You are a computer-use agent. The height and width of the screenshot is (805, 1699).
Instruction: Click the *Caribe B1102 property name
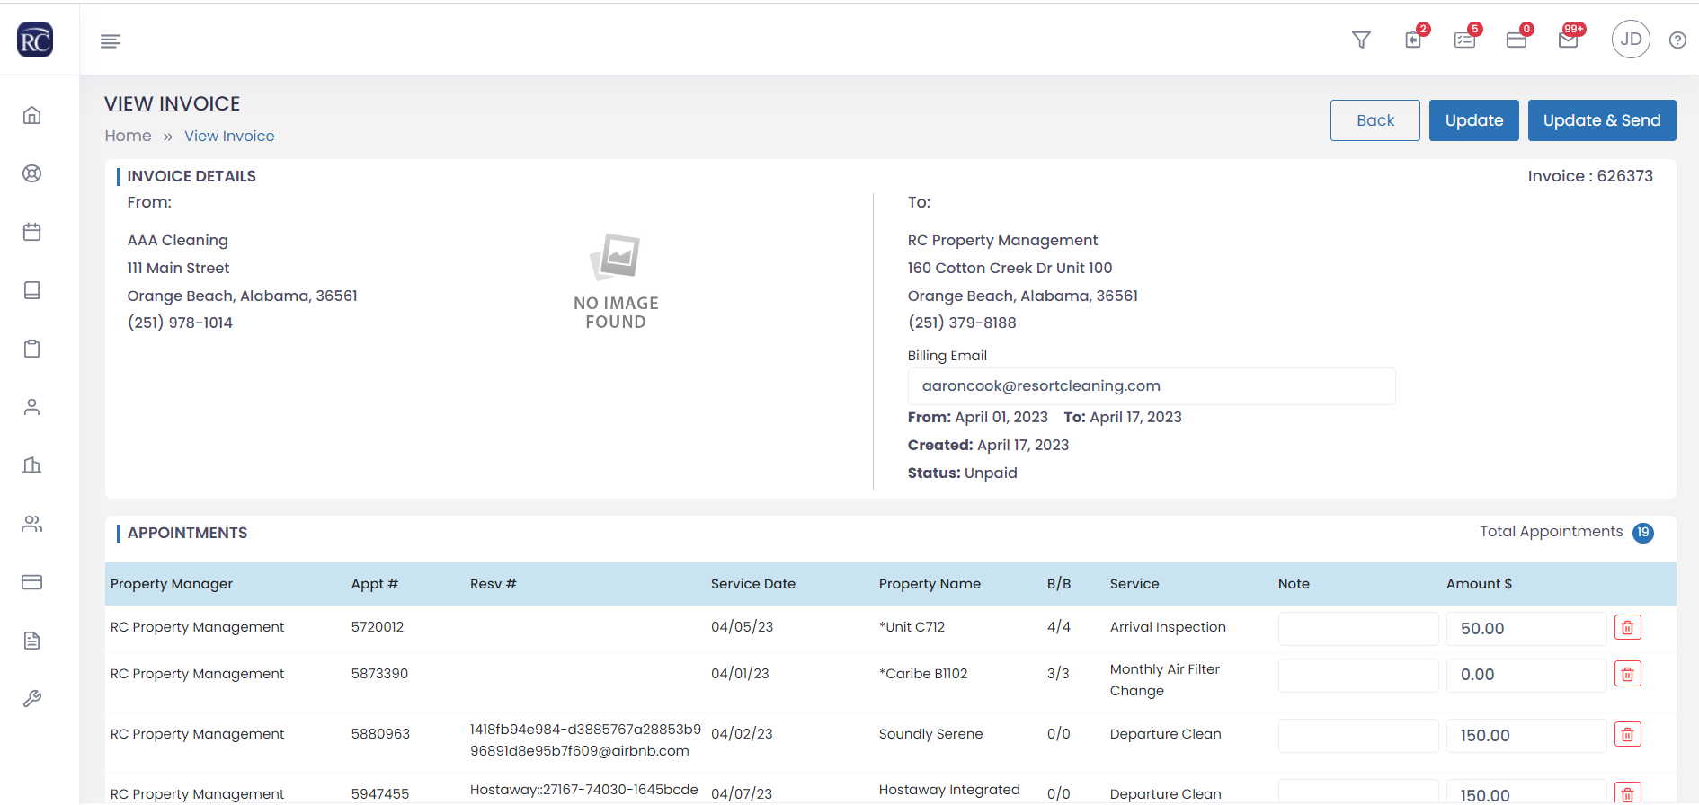coord(923,674)
